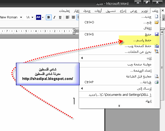Choose طباعة... (Print) entry
The height and width of the screenshot is (131, 165).
coord(119,82)
